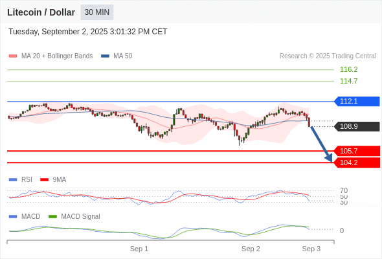Viewport: 382px width, 259px height.
Task: Click the blue downward forecast arrow
Action: [321, 144]
